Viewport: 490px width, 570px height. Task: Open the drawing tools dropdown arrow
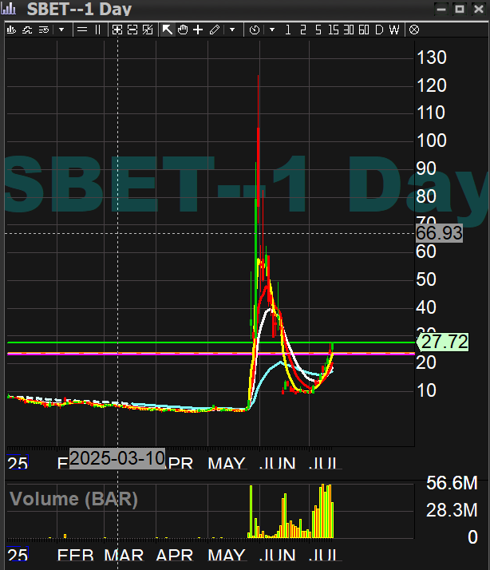232,30
